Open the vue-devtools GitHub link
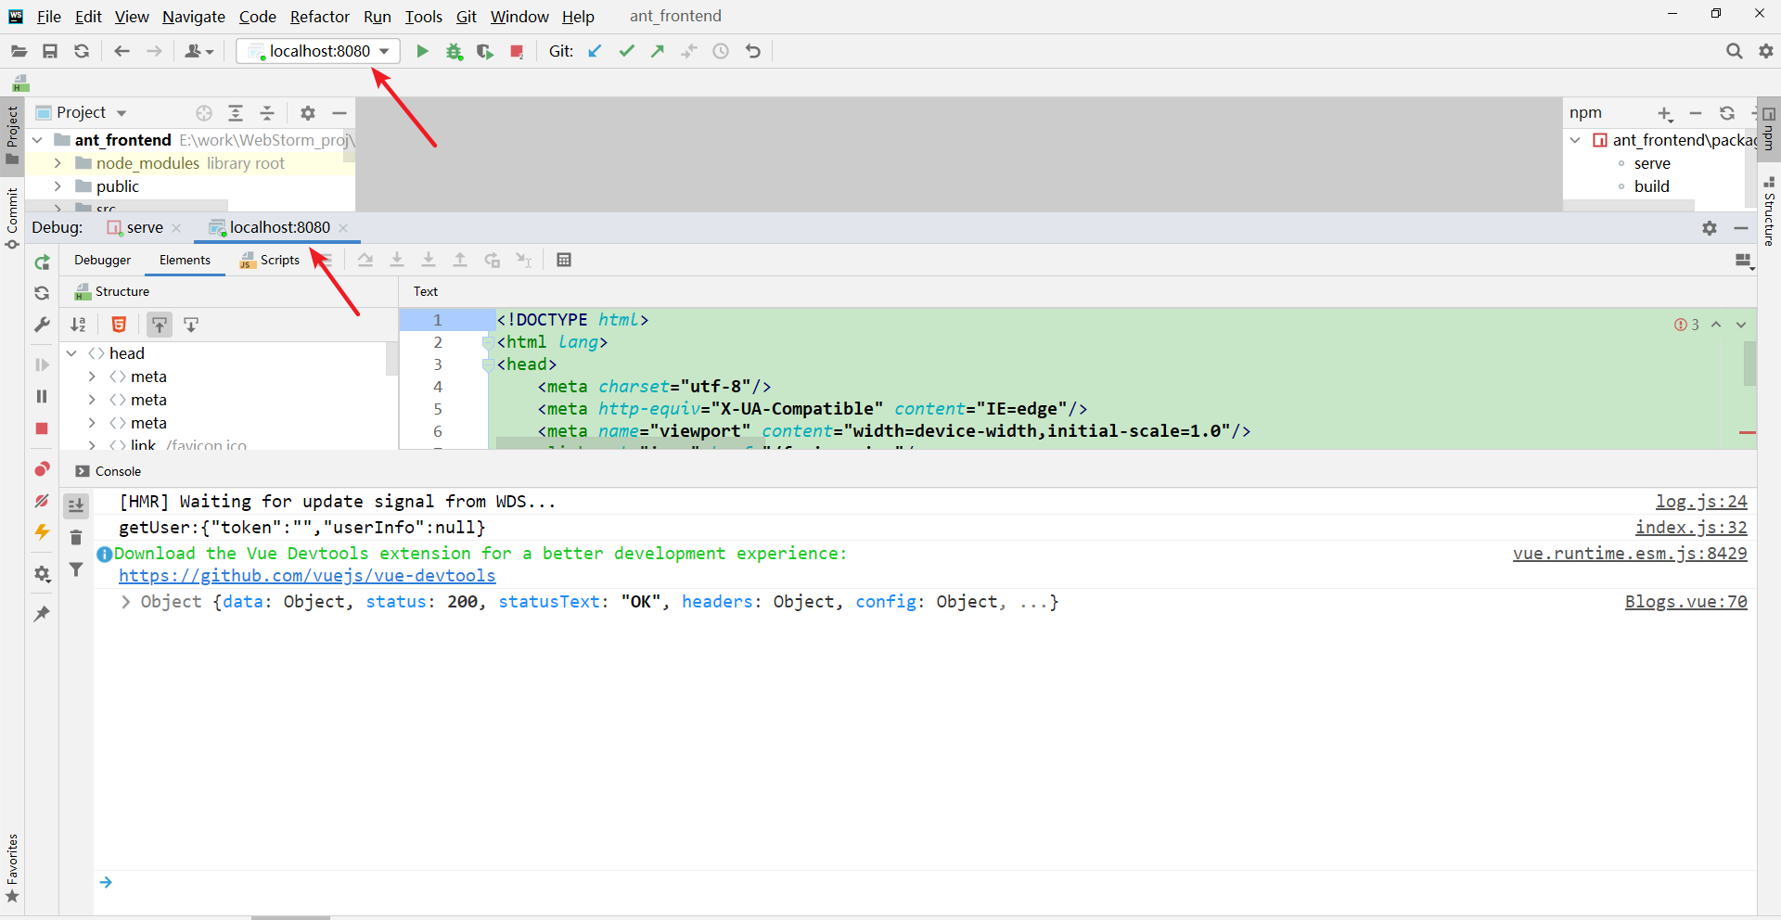1781x920 pixels. [x=307, y=576]
